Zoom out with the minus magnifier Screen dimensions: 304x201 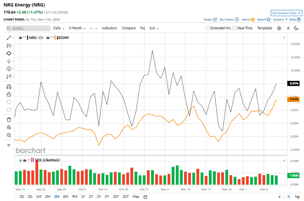click(9, 135)
